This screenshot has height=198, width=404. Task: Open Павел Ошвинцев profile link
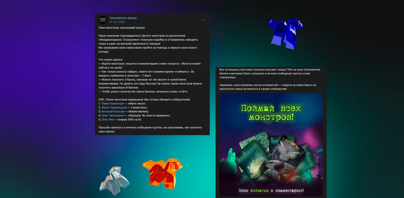(x=112, y=104)
